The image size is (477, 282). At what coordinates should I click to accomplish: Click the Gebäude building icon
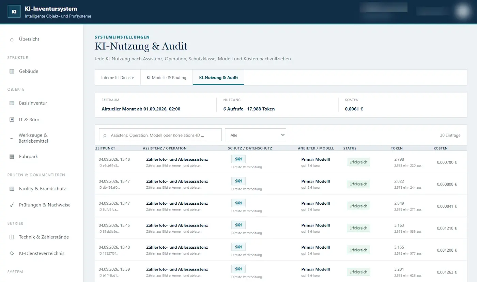pos(12,71)
